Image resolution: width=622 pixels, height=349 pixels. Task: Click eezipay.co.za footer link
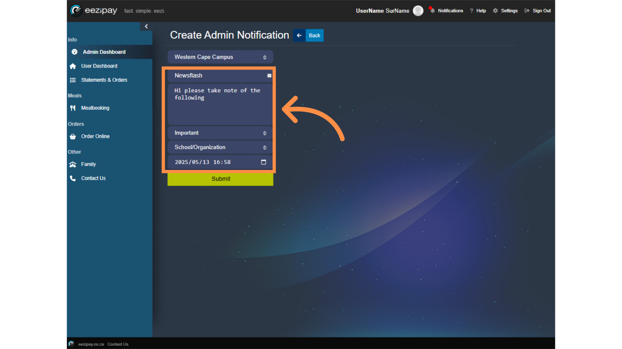[91, 344]
